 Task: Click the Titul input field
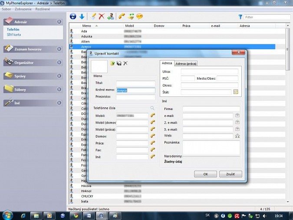pyautogui.click(x=136, y=83)
